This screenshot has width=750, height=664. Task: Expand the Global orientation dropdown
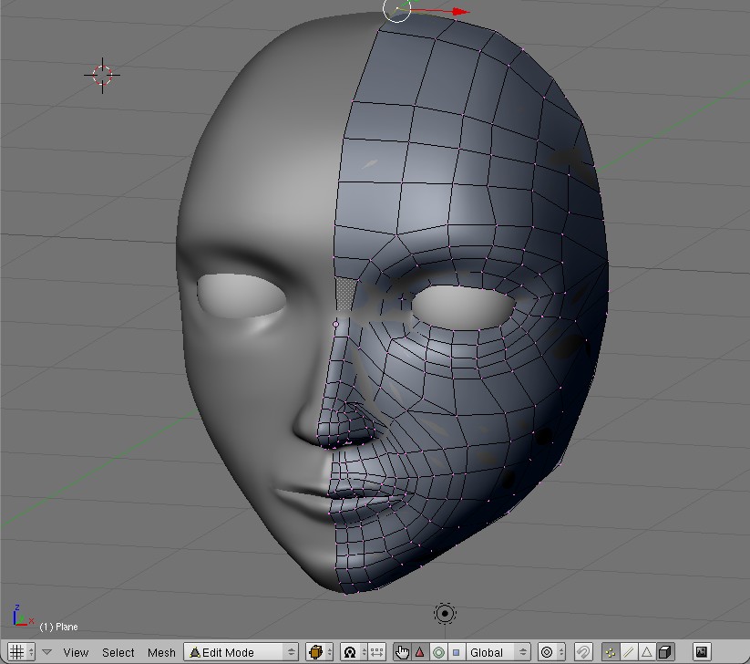coord(498,652)
